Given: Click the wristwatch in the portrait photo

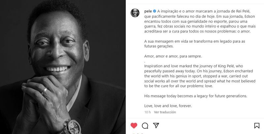Looking at the screenshot, I should pyautogui.click(x=72, y=127).
